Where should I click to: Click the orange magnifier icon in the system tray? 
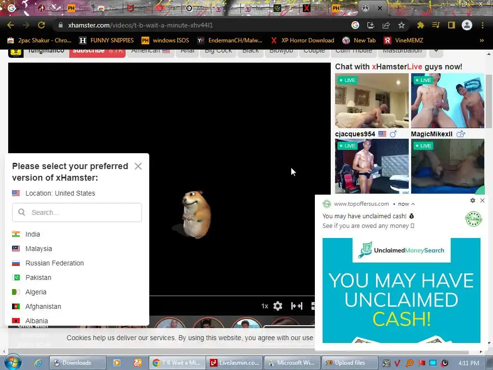pyautogui.click(x=409, y=363)
